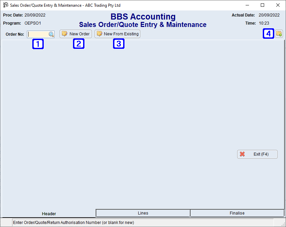Click the folder icon on New From Existing button

100,34
